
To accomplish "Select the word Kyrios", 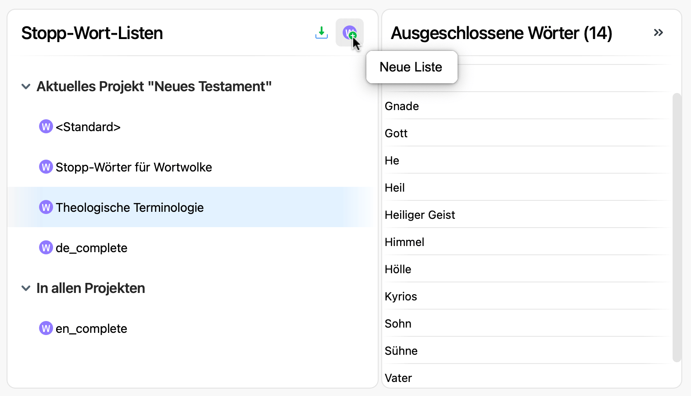I will 526,296.
